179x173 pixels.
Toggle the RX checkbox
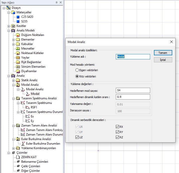click(117, 127)
